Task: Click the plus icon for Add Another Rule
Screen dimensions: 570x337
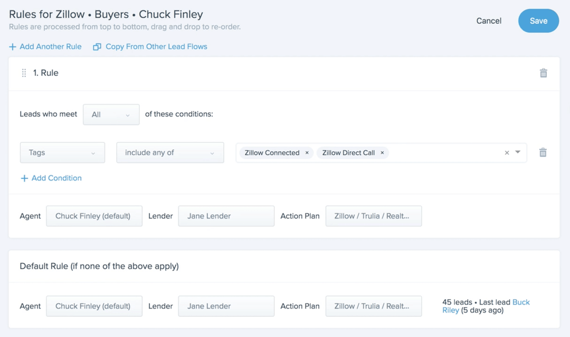Action: pyautogui.click(x=13, y=47)
